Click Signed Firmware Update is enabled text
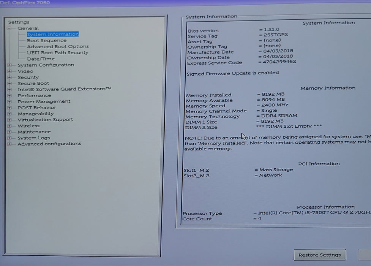Screen dimensions: 371x266 coord(232,73)
